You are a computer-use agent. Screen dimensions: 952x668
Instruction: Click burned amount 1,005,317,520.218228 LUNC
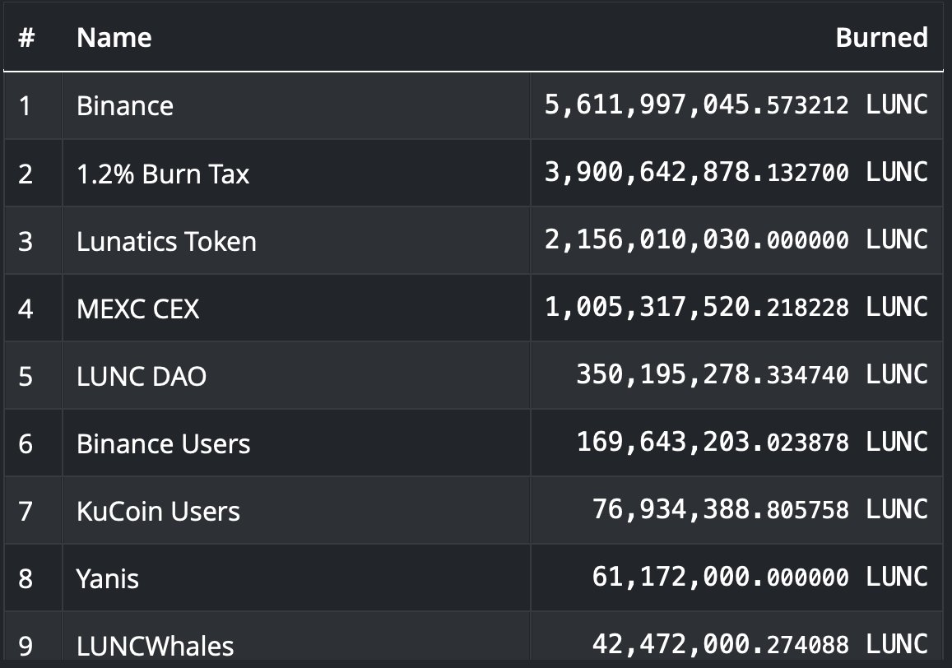736,308
